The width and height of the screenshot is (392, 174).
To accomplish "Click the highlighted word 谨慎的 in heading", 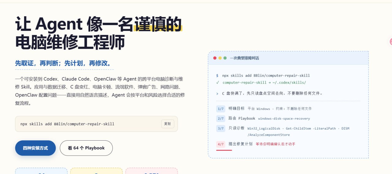I will click(x=158, y=24).
